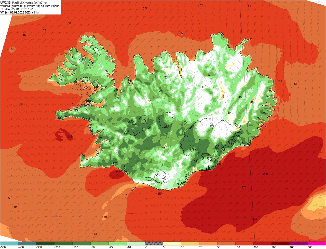Select the -100 to -50 green legend swatch

[81, 243]
